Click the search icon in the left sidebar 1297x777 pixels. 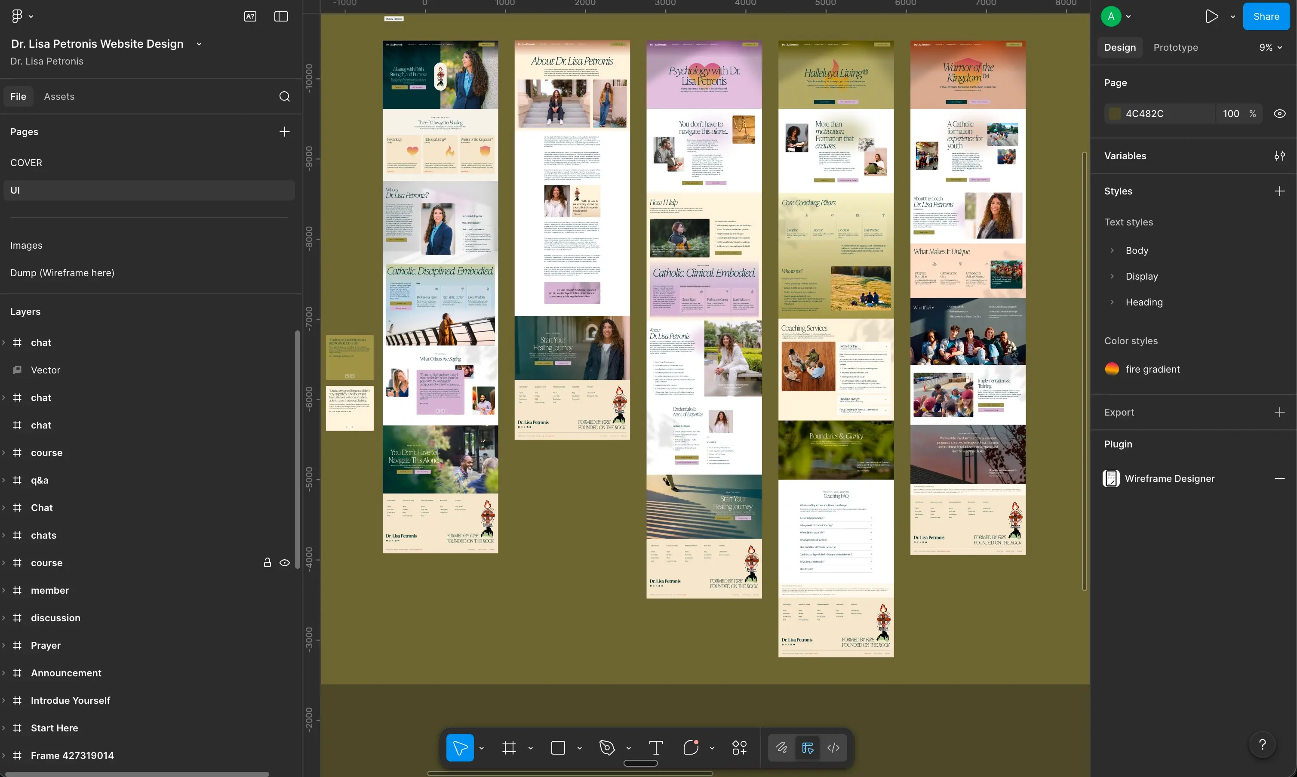point(285,96)
